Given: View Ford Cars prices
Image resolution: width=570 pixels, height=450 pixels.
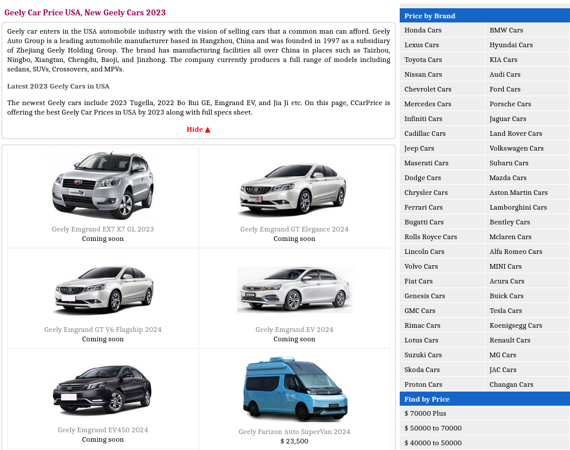Looking at the screenshot, I should (504, 89).
